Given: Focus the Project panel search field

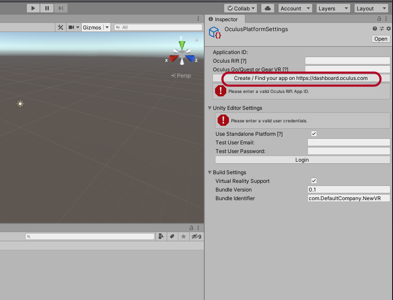Looking at the screenshot, I should 90,236.
